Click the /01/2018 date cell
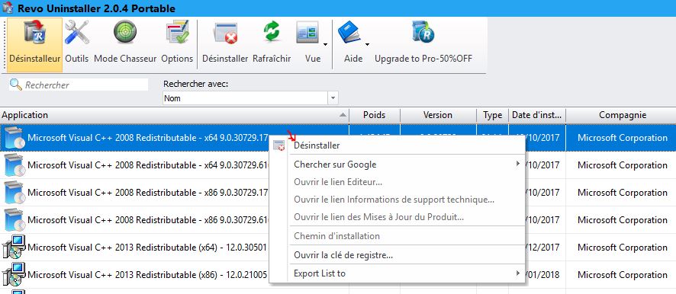This screenshot has height=294, width=676. [542, 275]
